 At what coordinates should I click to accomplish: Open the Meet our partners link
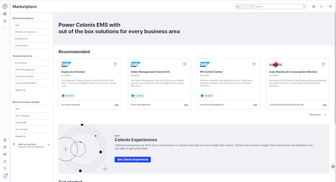click(x=27, y=145)
